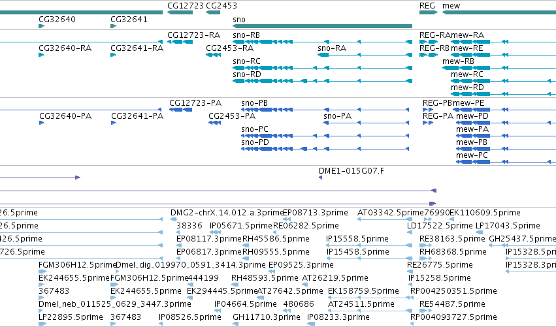The image size is (556, 327).
Task: Pick EST RE38163.5prime
Action: point(452,239)
